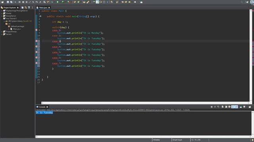This screenshot has width=254, height=142.
Task: Select (default package) in Project Explorer
Action: click(x=17, y=26)
